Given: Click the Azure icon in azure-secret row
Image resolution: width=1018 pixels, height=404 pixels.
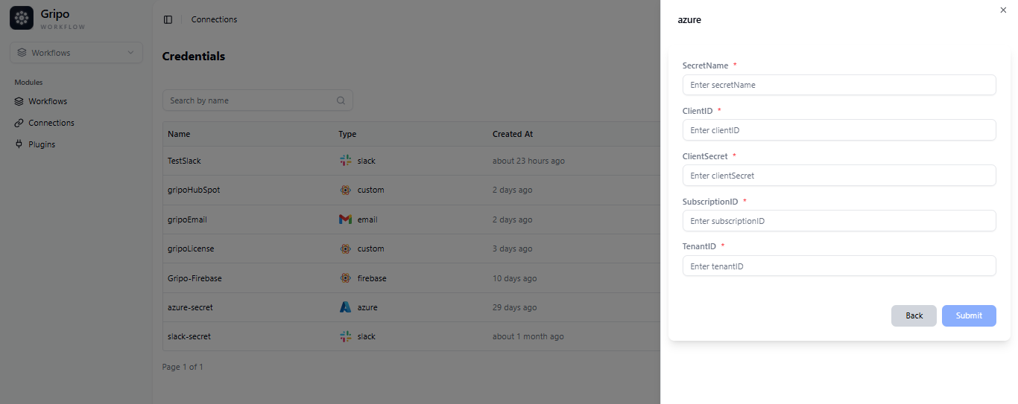Looking at the screenshot, I should (345, 307).
